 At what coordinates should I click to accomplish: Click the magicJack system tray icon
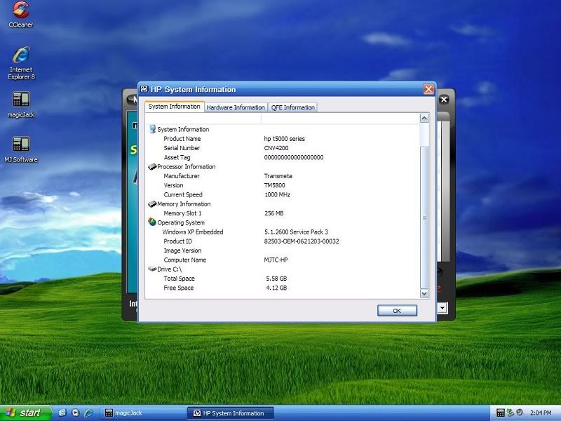500,413
